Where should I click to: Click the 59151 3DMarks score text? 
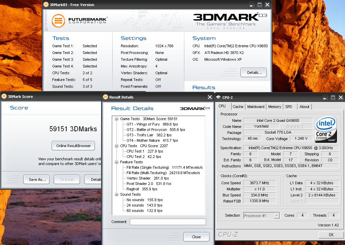point(73,129)
